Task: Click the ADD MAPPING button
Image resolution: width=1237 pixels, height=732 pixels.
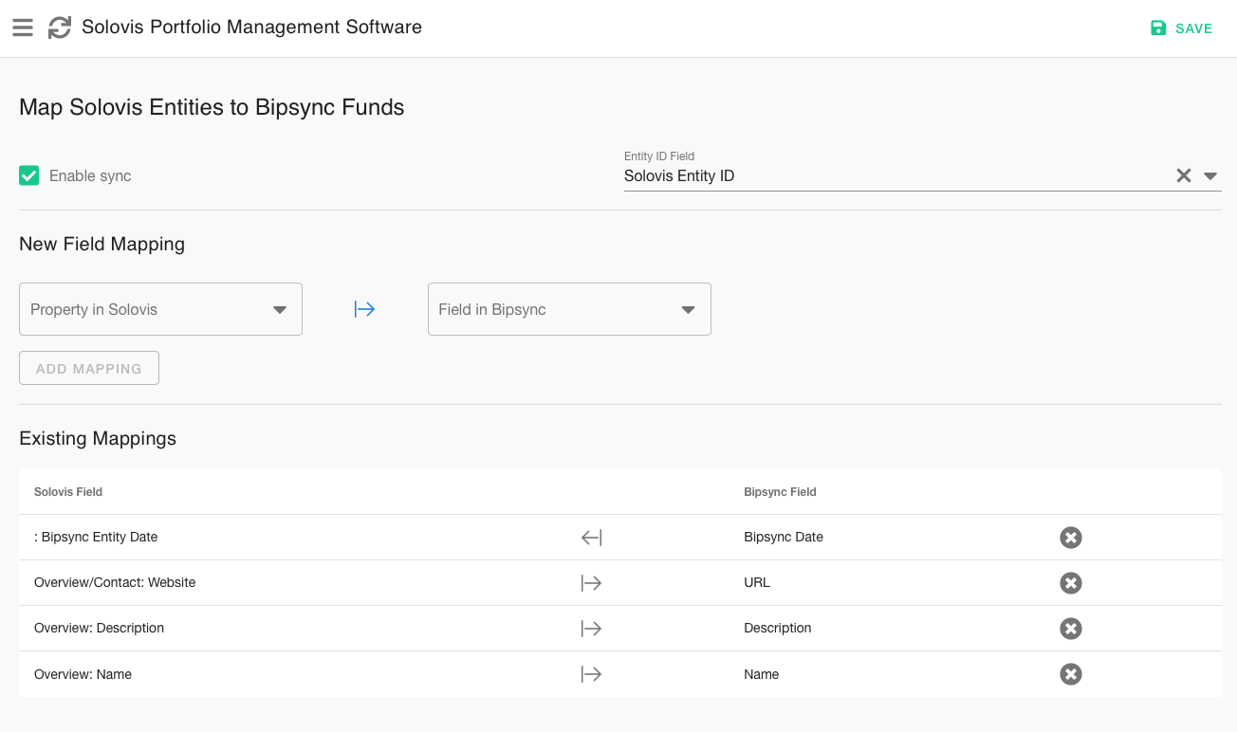Action: (89, 368)
